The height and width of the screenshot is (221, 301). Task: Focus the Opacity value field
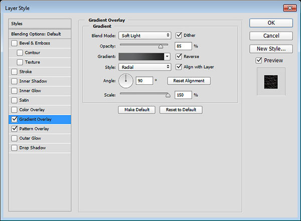click(x=183, y=46)
